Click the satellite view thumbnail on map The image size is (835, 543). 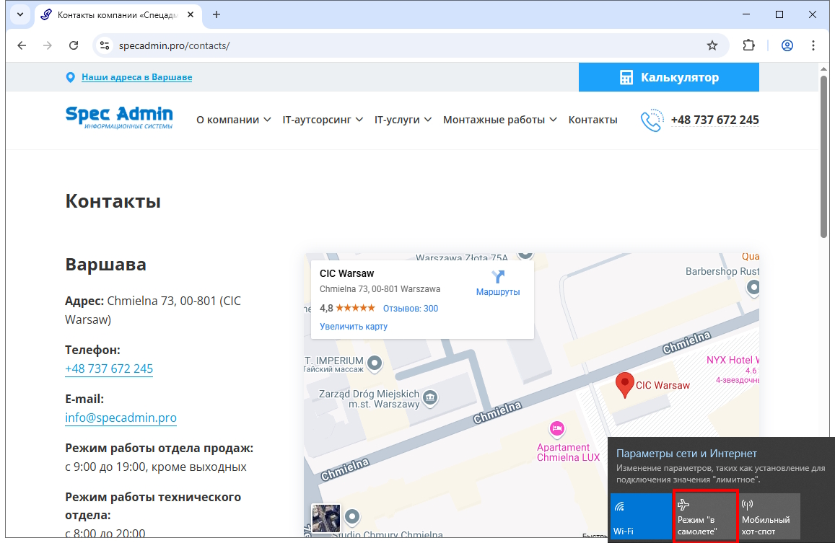point(326,518)
